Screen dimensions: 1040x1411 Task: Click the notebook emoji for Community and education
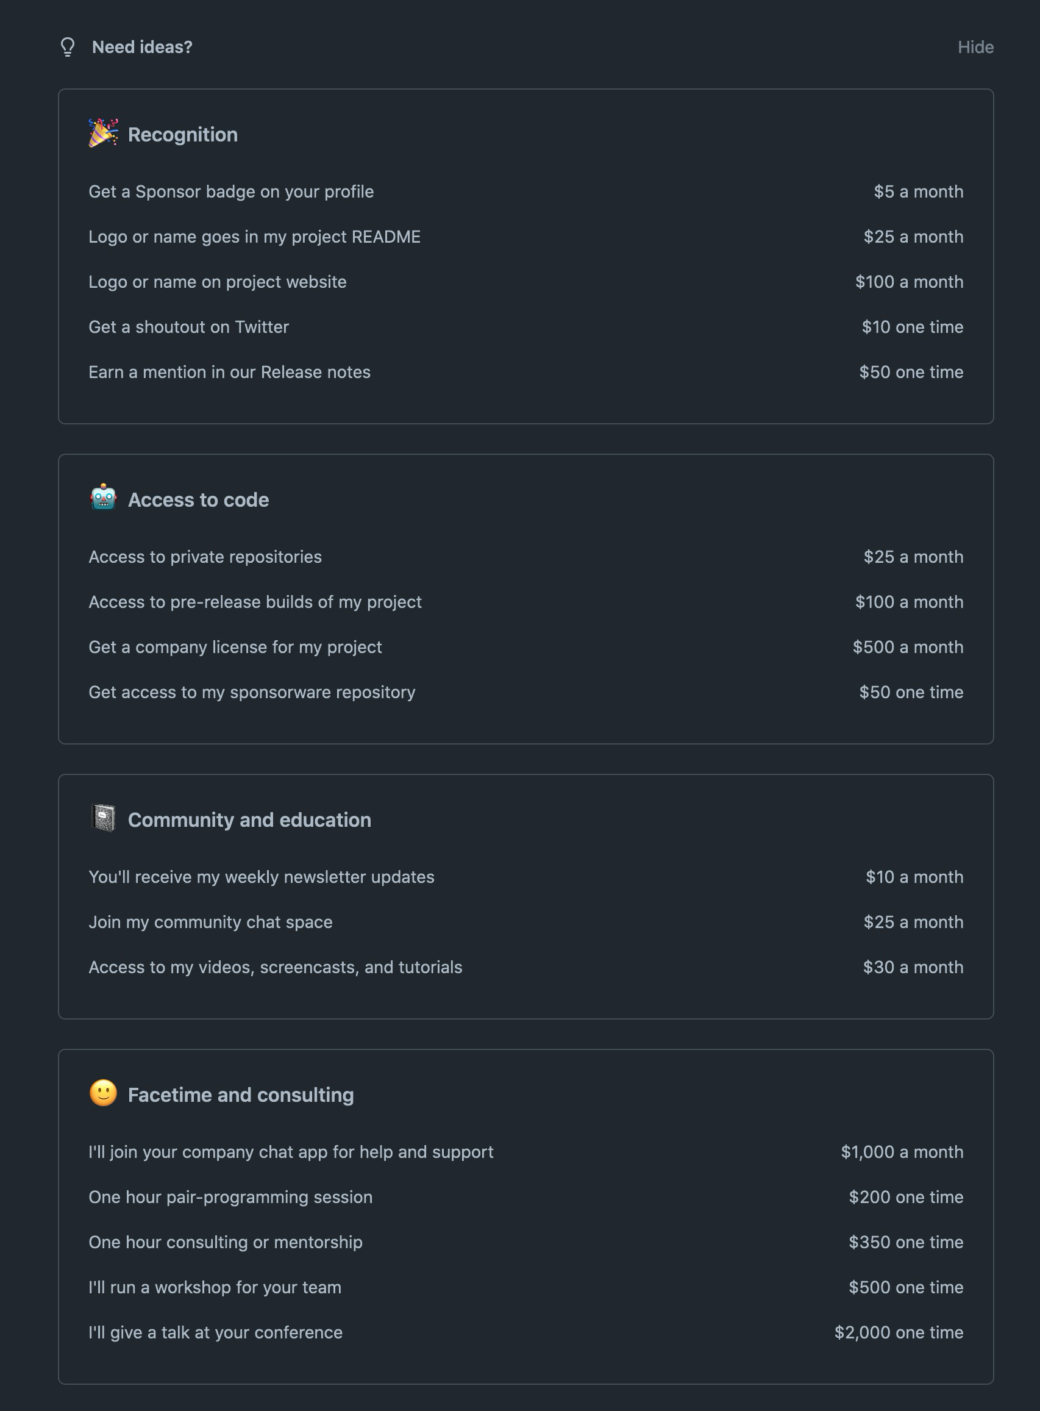(x=102, y=818)
